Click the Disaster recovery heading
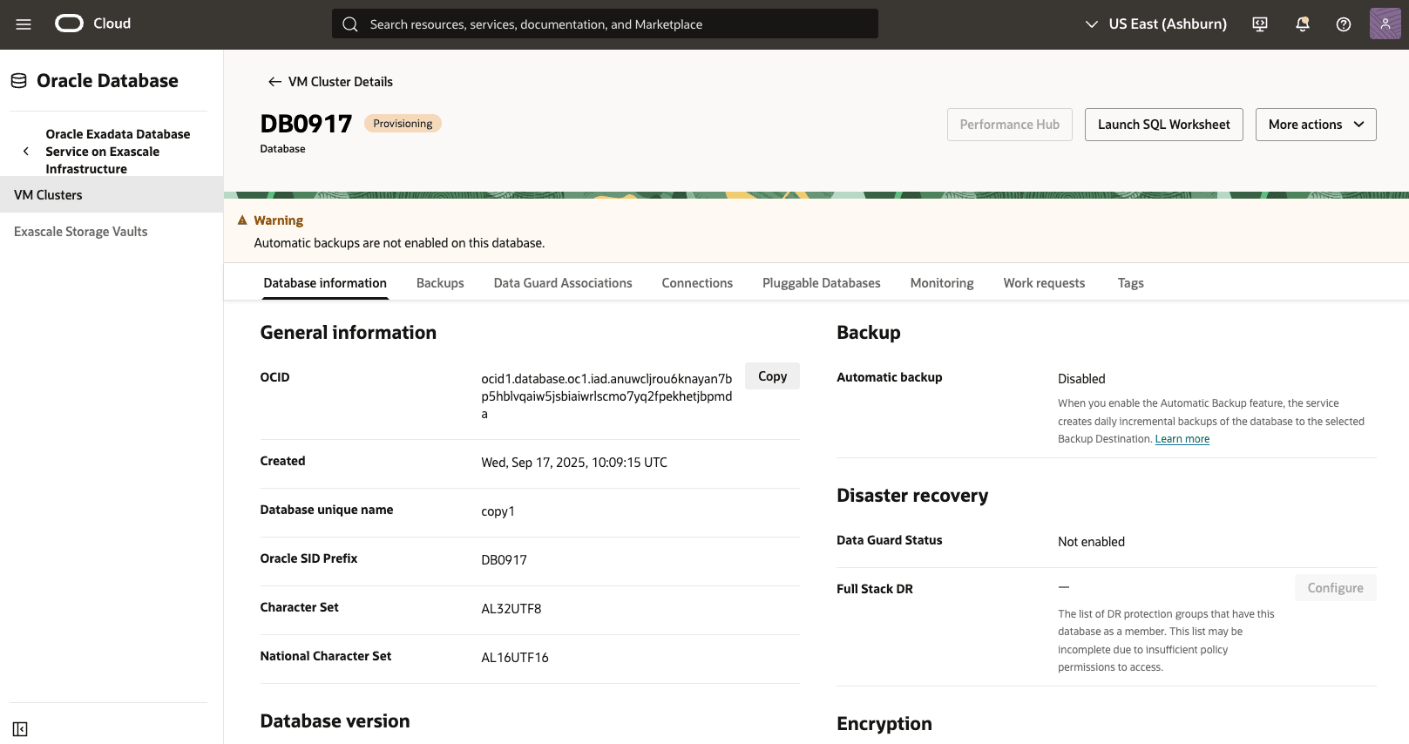The image size is (1409, 744). 912,496
